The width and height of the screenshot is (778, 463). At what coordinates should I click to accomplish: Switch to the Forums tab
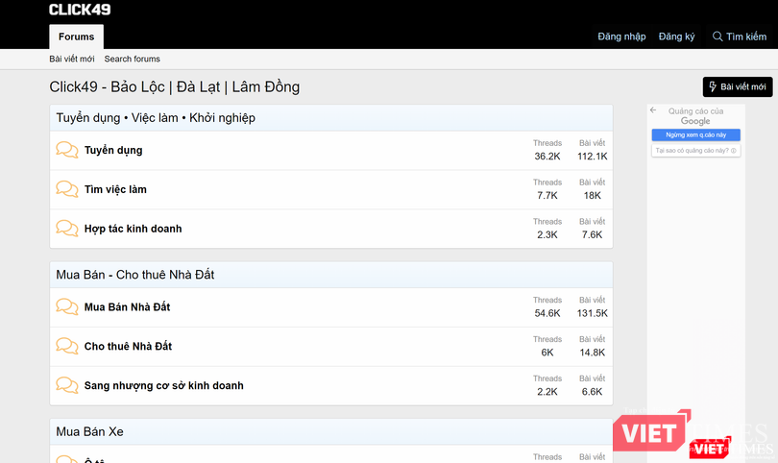click(x=76, y=37)
